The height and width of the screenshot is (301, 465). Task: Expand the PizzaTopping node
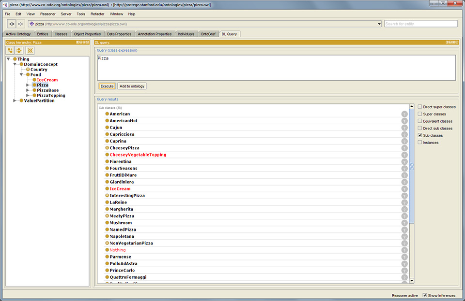tap(28, 95)
